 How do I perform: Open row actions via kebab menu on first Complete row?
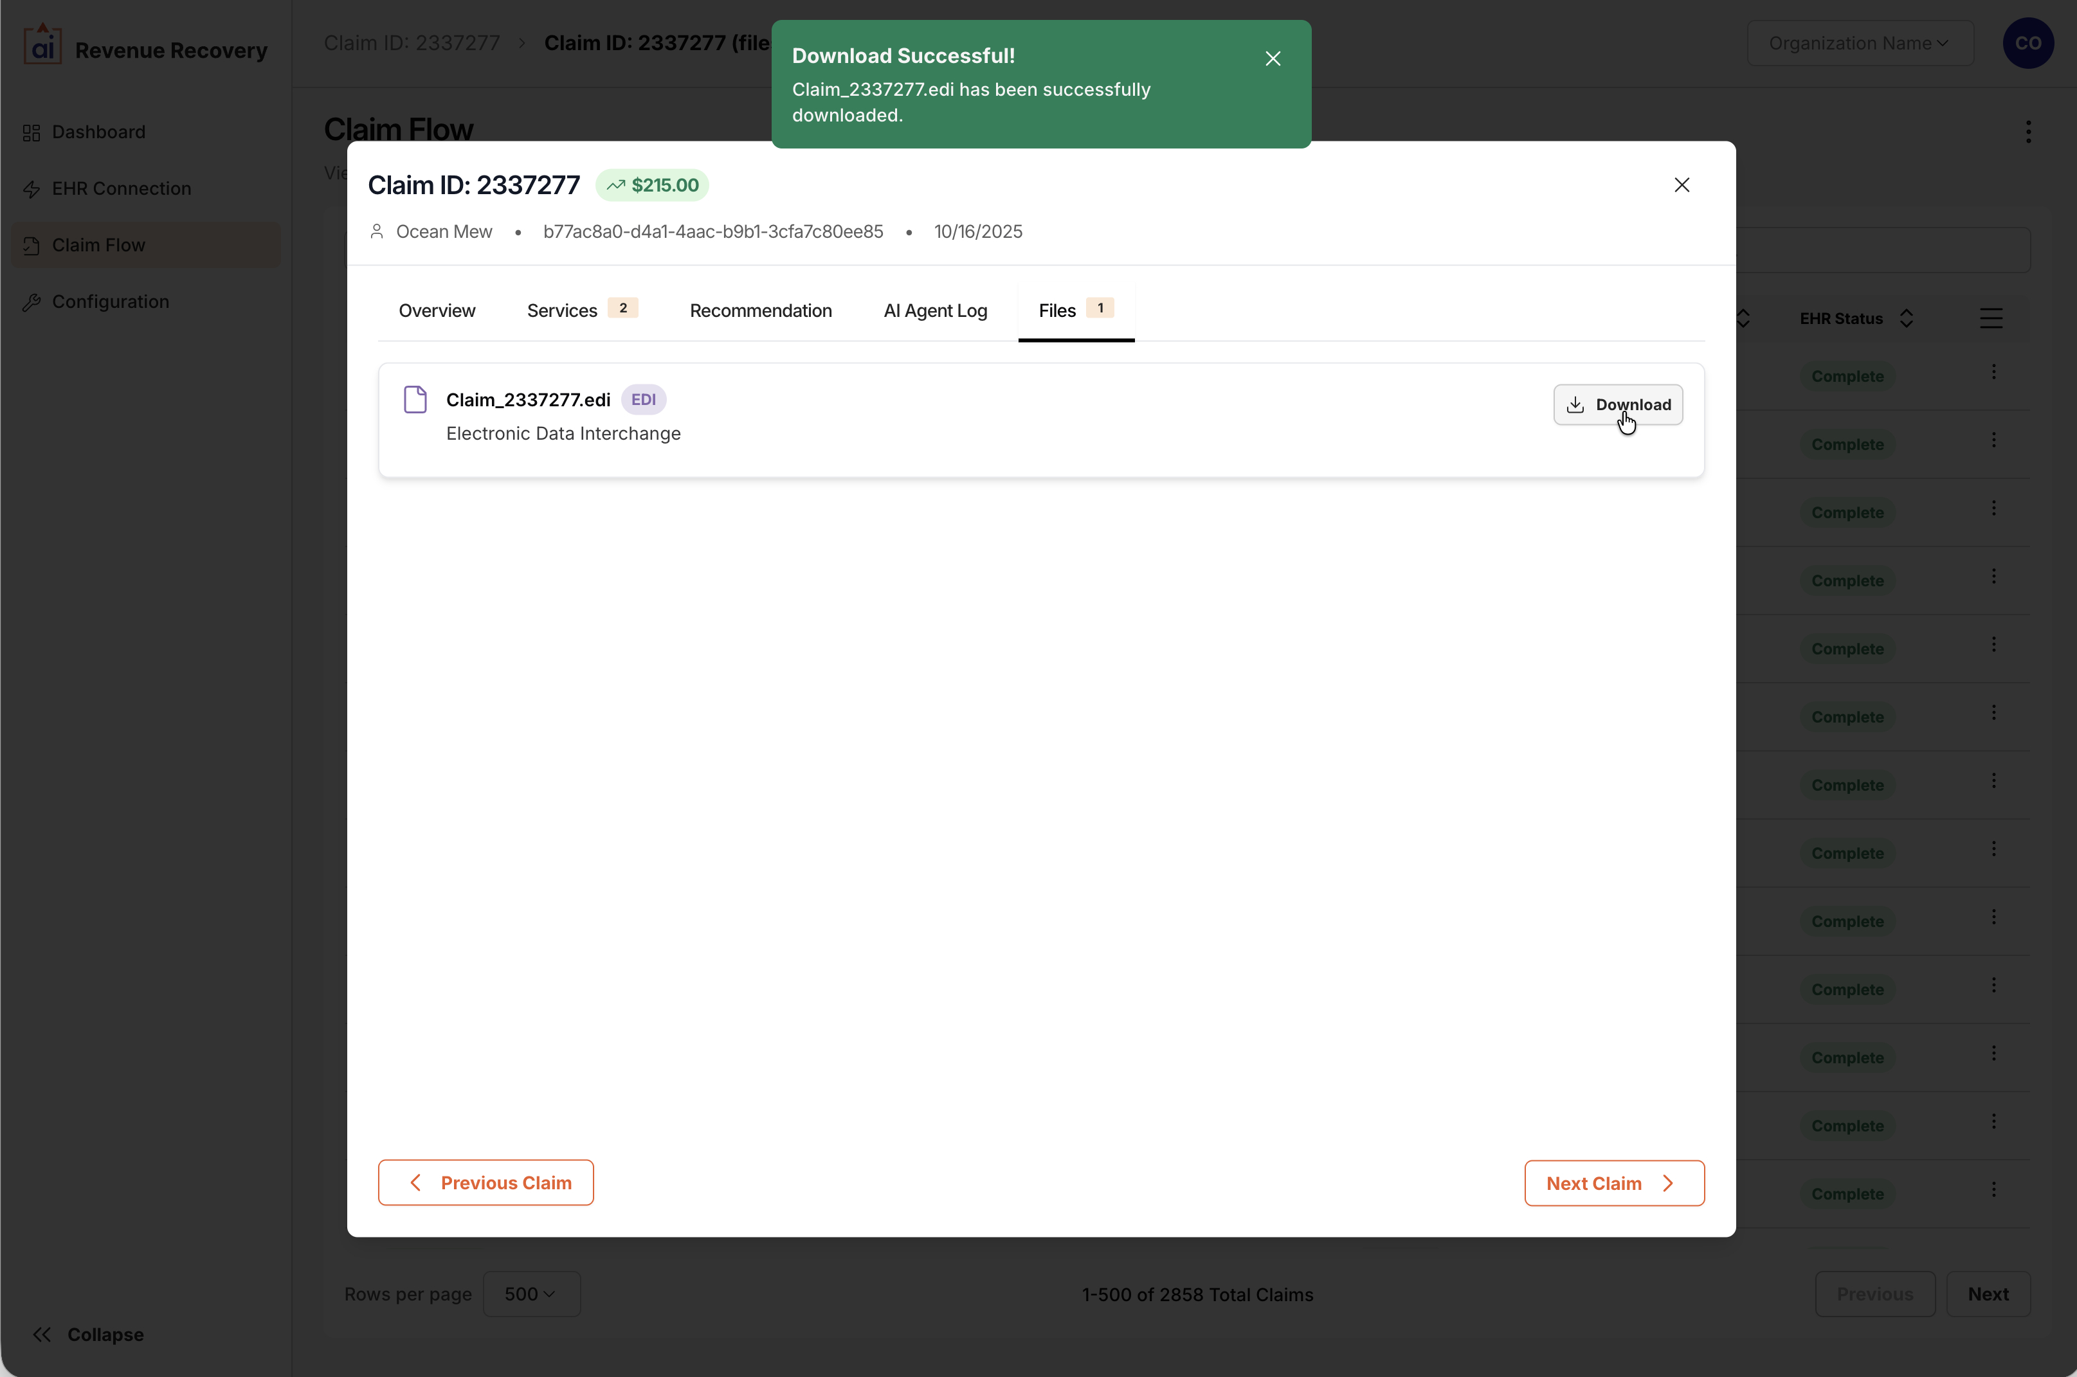point(1995,372)
